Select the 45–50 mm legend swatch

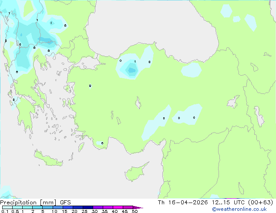click(x=128, y=207)
